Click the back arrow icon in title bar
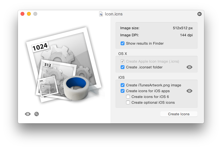Image resolution: width=222 pixels, height=149 pixels. pos(200,14)
